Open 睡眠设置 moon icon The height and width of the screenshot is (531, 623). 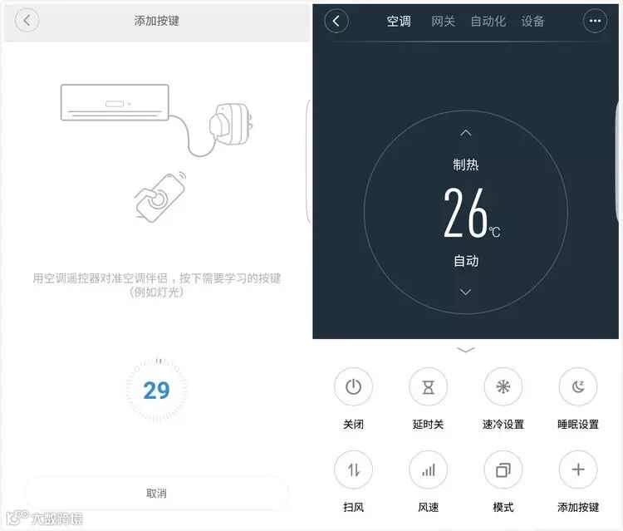click(578, 386)
